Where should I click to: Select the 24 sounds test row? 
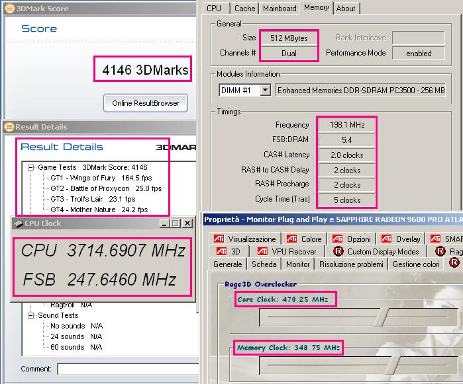tap(76, 336)
